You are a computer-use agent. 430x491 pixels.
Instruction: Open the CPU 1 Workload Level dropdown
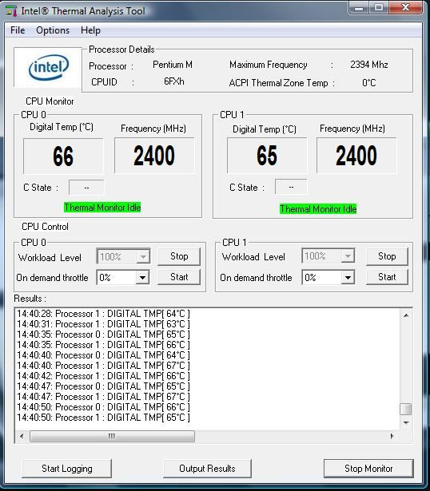[348, 256]
